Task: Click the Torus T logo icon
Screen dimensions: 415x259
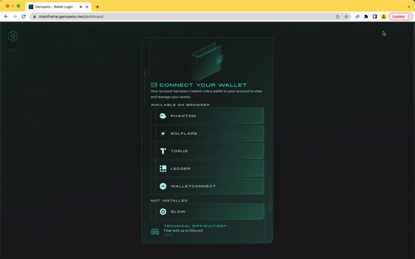Action: [x=163, y=151]
